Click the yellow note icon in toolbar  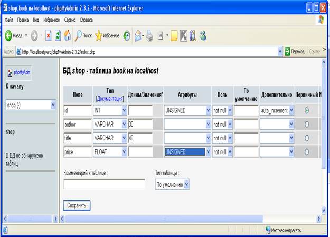[174, 35]
